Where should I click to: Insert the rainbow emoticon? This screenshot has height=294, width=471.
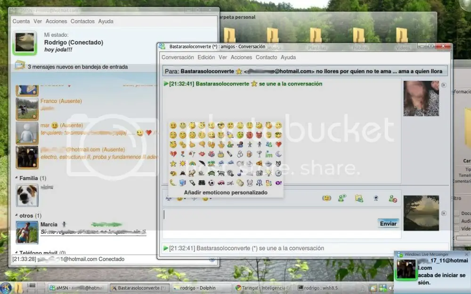point(192,164)
